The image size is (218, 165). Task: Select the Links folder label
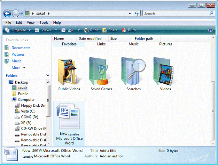[x=101, y=44]
